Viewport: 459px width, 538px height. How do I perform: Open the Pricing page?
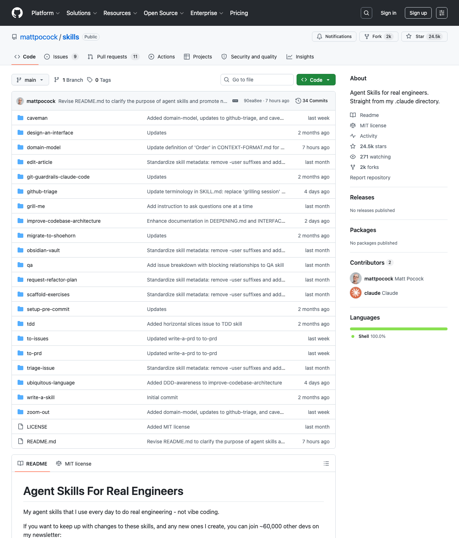pyautogui.click(x=239, y=13)
